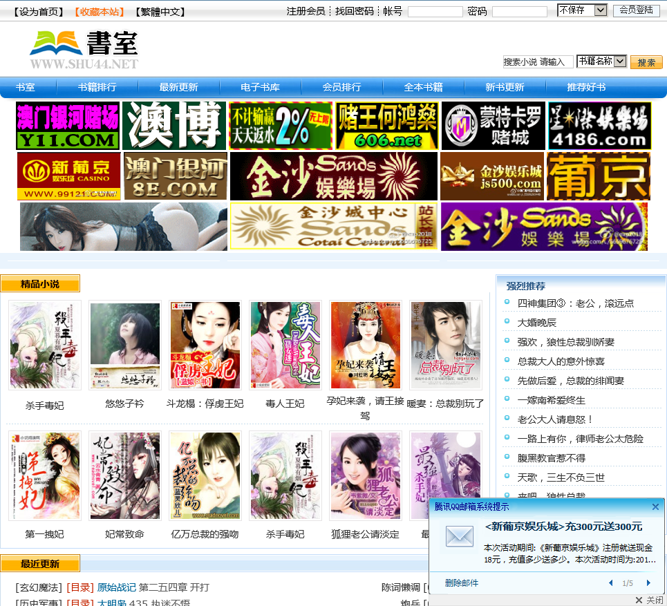Open recommended 总裁大人的意外惊喜
The image size is (667, 606).
(561, 361)
